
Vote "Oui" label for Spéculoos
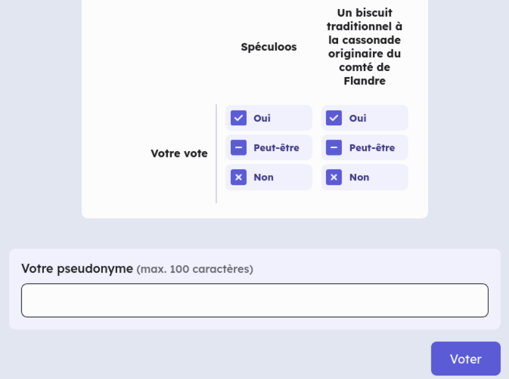[x=262, y=118]
